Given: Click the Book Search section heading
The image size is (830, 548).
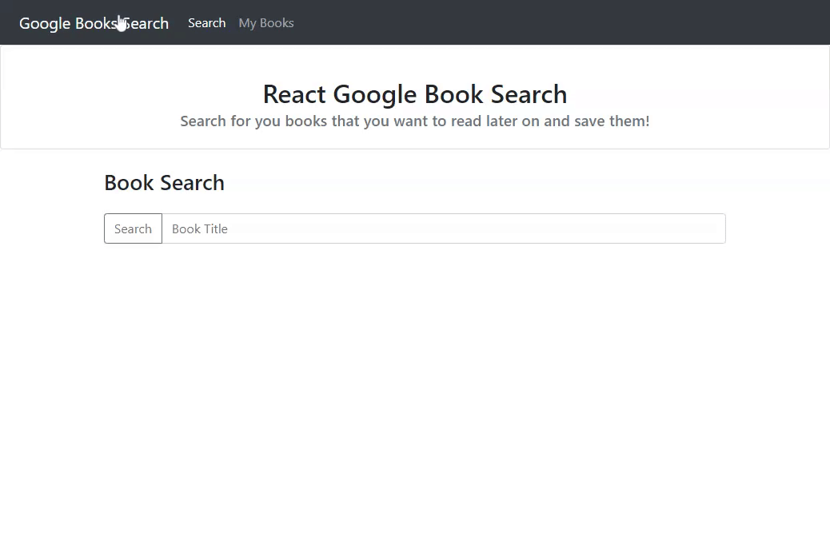Looking at the screenshot, I should pyautogui.click(x=164, y=183).
